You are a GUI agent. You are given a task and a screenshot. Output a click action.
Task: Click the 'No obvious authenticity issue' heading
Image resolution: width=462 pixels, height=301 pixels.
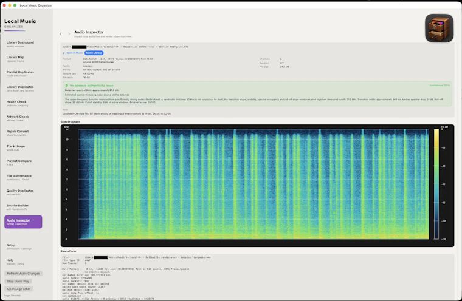[x=91, y=86]
